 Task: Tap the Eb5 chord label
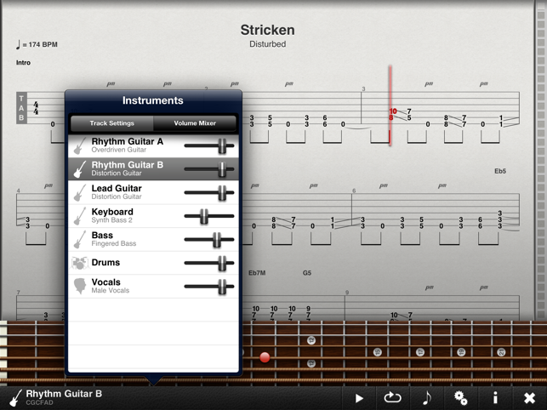pos(500,171)
